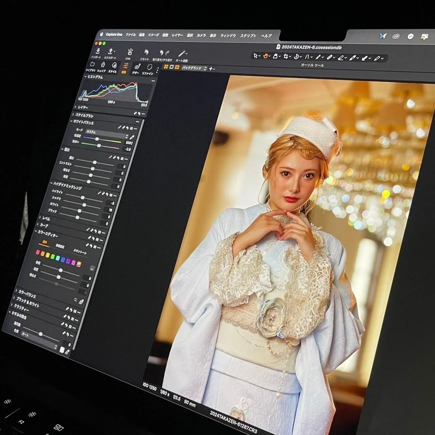
Task: Click the Redo arrow icon
Action: (167, 53)
